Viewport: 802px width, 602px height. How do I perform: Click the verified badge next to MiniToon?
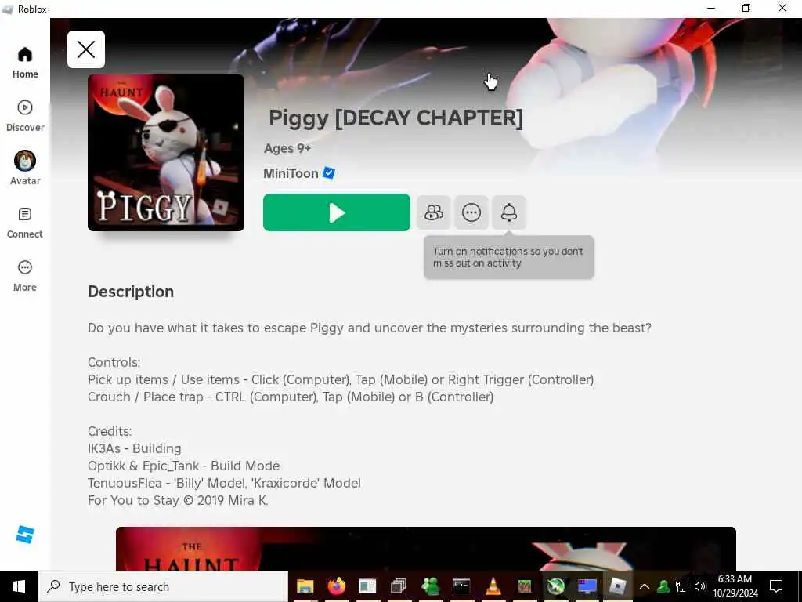coord(329,173)
